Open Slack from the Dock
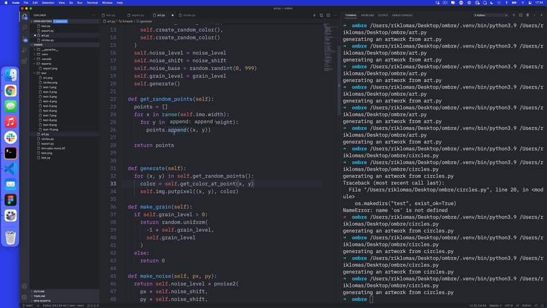Viewport: 547px width, 308px height. pyautogui.click(x=11, y=137)
